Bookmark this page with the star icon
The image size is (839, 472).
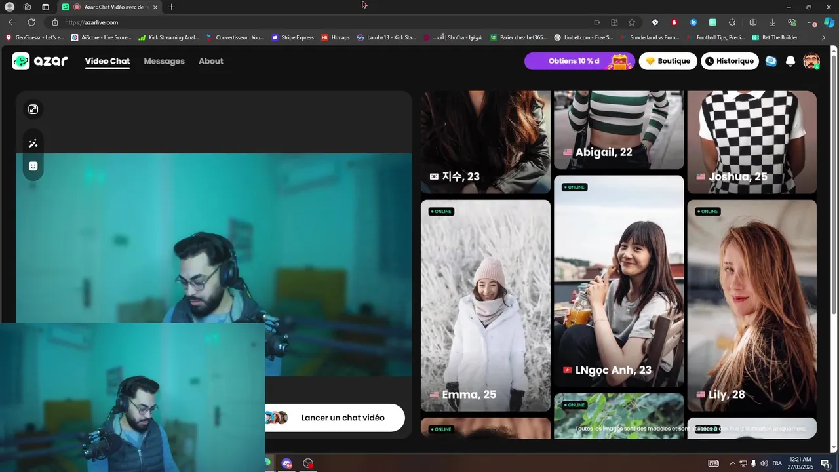point(632,22)
